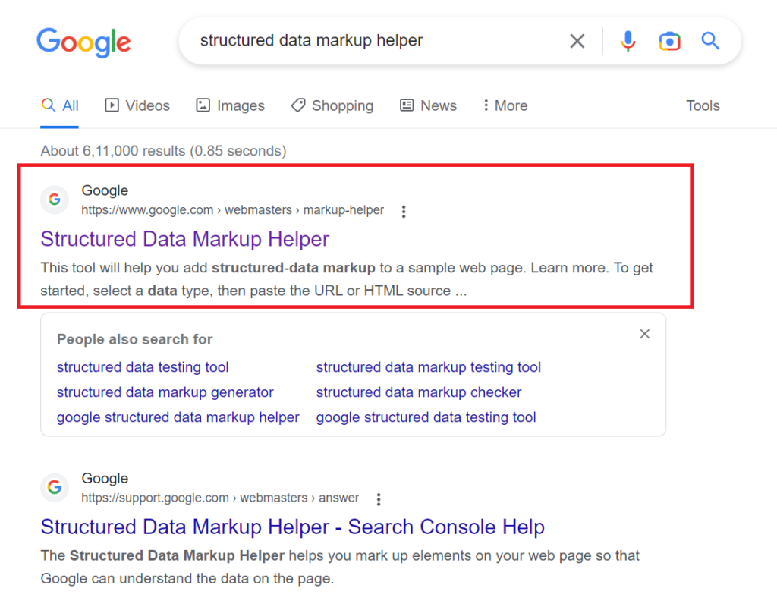Viewport: 777px width, 607px height.
Task: Clear the search query with the X icon
Action: (x=577, y=41)
